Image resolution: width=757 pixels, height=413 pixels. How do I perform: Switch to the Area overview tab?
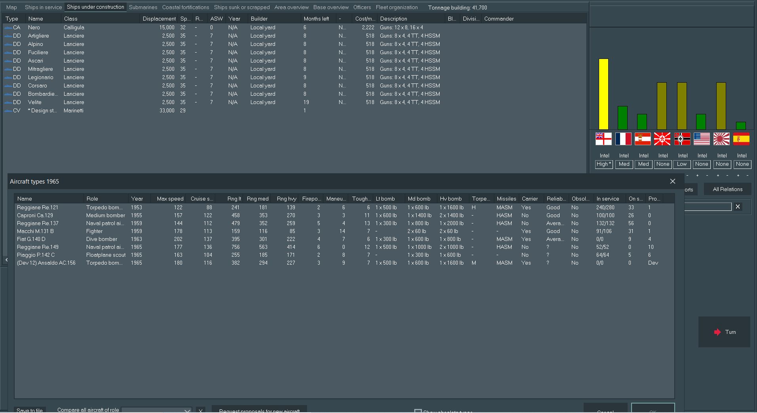point(292,7)
